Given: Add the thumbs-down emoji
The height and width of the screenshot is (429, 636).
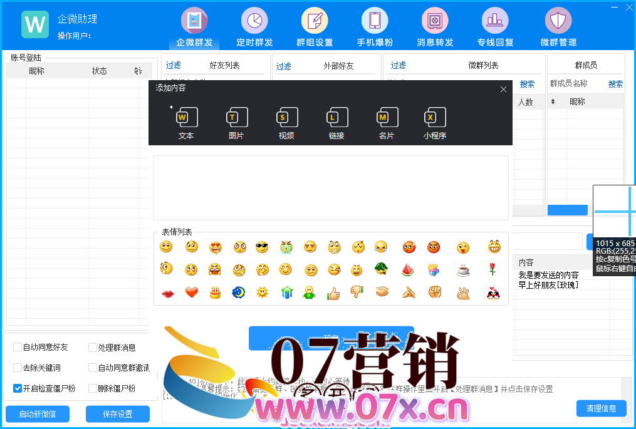Looking at the screenshot, I should coord(357,292).
